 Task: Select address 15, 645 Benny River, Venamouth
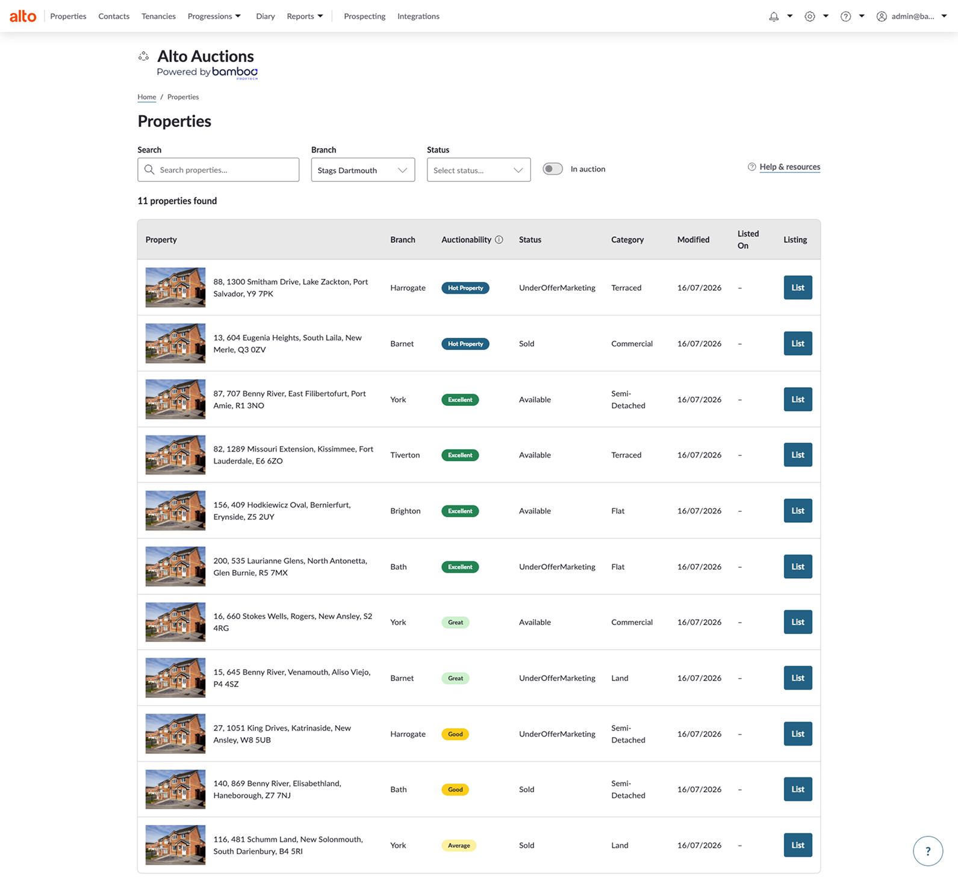(292, 678)
